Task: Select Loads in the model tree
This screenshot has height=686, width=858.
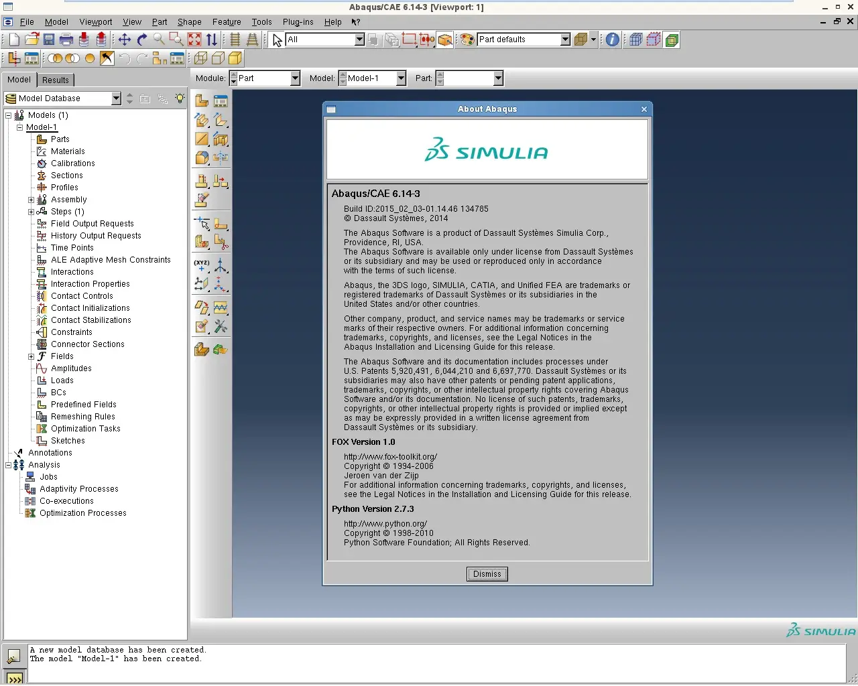Action: click(62, 381)
